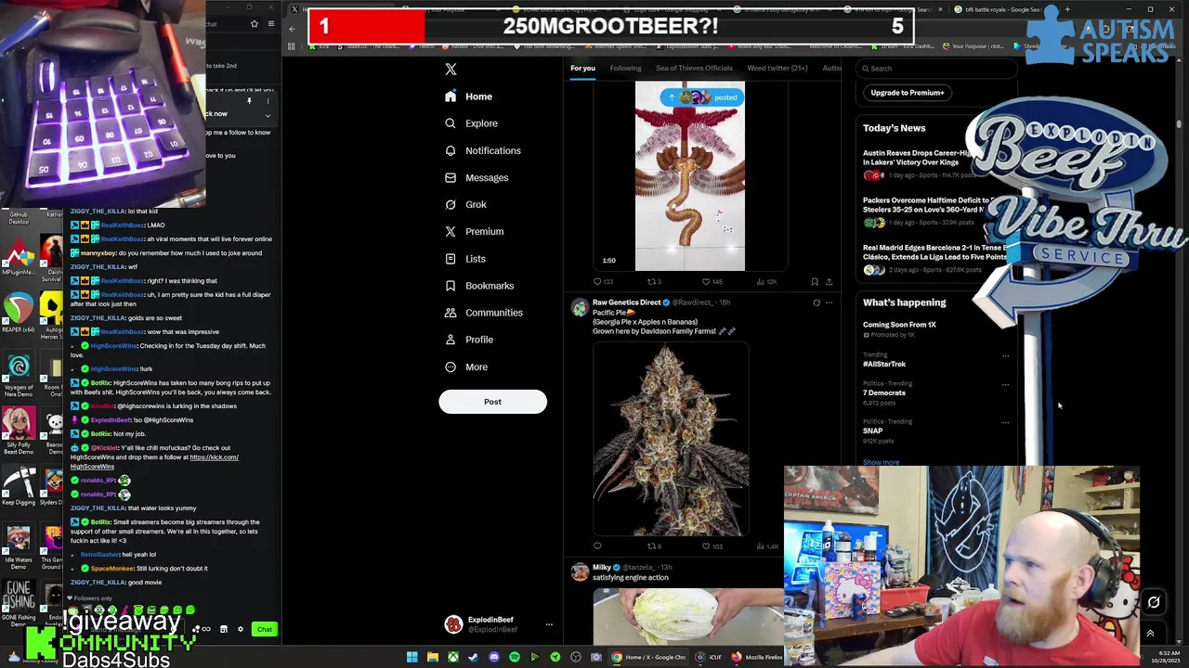Open more options on Raw Genetics post
This screenshot has width=1189, height=668.
[x=830, y=302]
